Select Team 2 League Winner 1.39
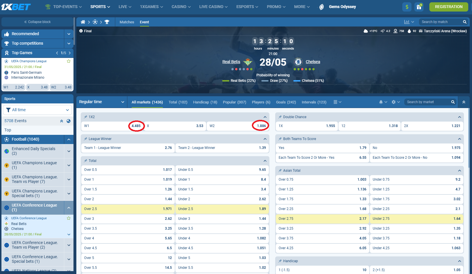The height and width of the screenshot is (274, 472). (222, 148)
